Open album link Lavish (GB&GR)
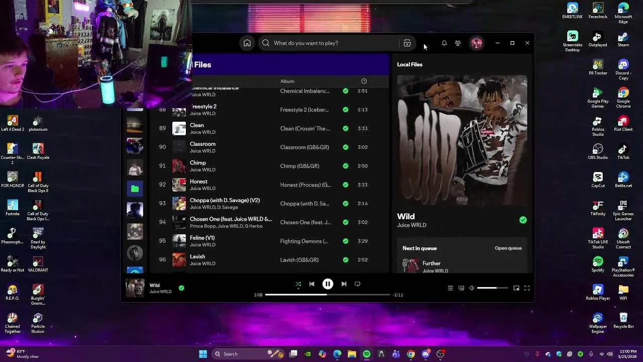643x362 pixels. click(x=299, y=260)
